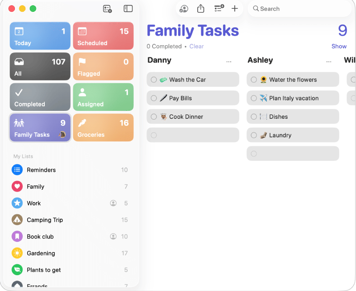Complete the Plan Italy vacation reminder
Image resolution: width=356 pixels, height=291 pixels.
[253, 98]
